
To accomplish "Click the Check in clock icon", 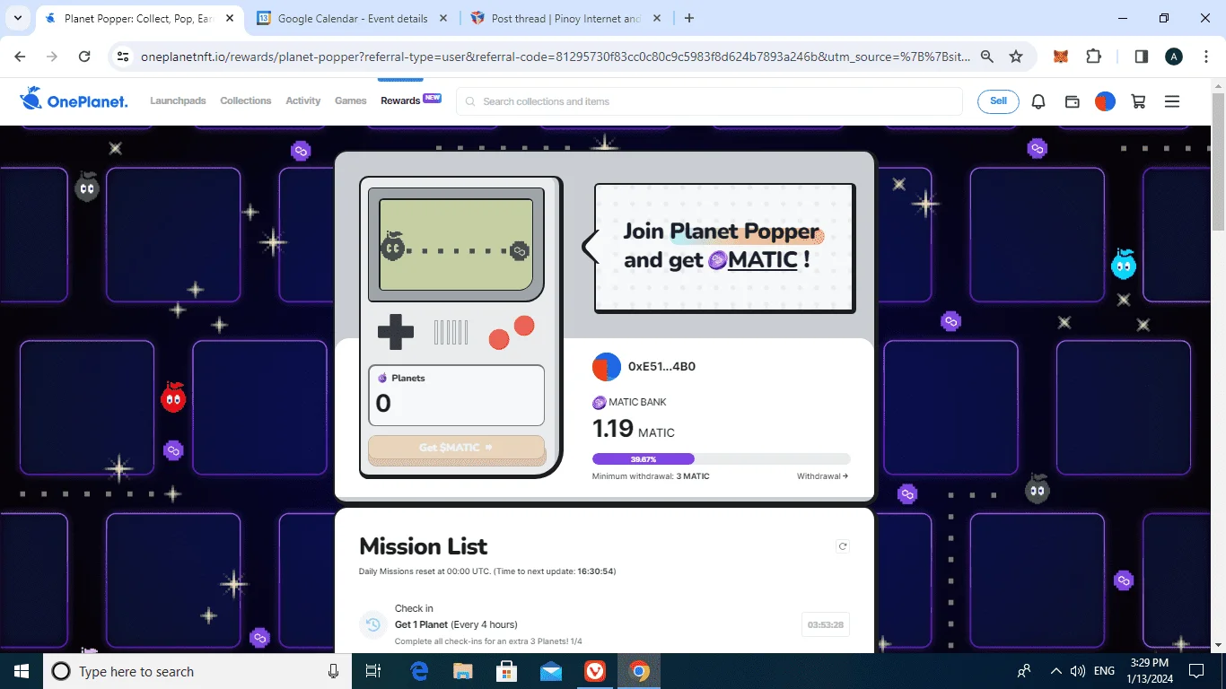I will click(372, 624).
